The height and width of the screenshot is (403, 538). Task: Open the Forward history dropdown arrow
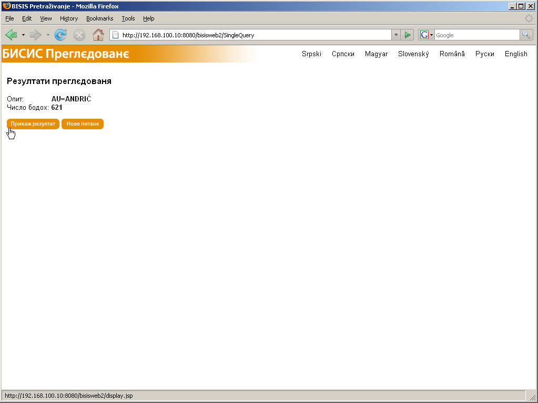pyautogui.click(x=48, y=35)
